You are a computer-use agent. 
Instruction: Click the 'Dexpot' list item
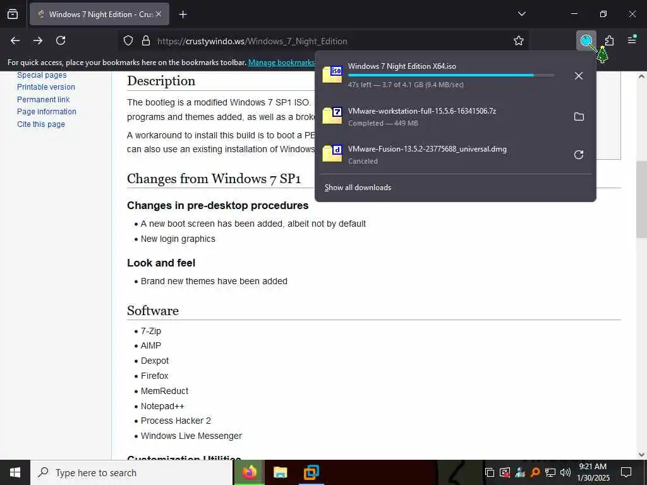click(x=155, y=361)
